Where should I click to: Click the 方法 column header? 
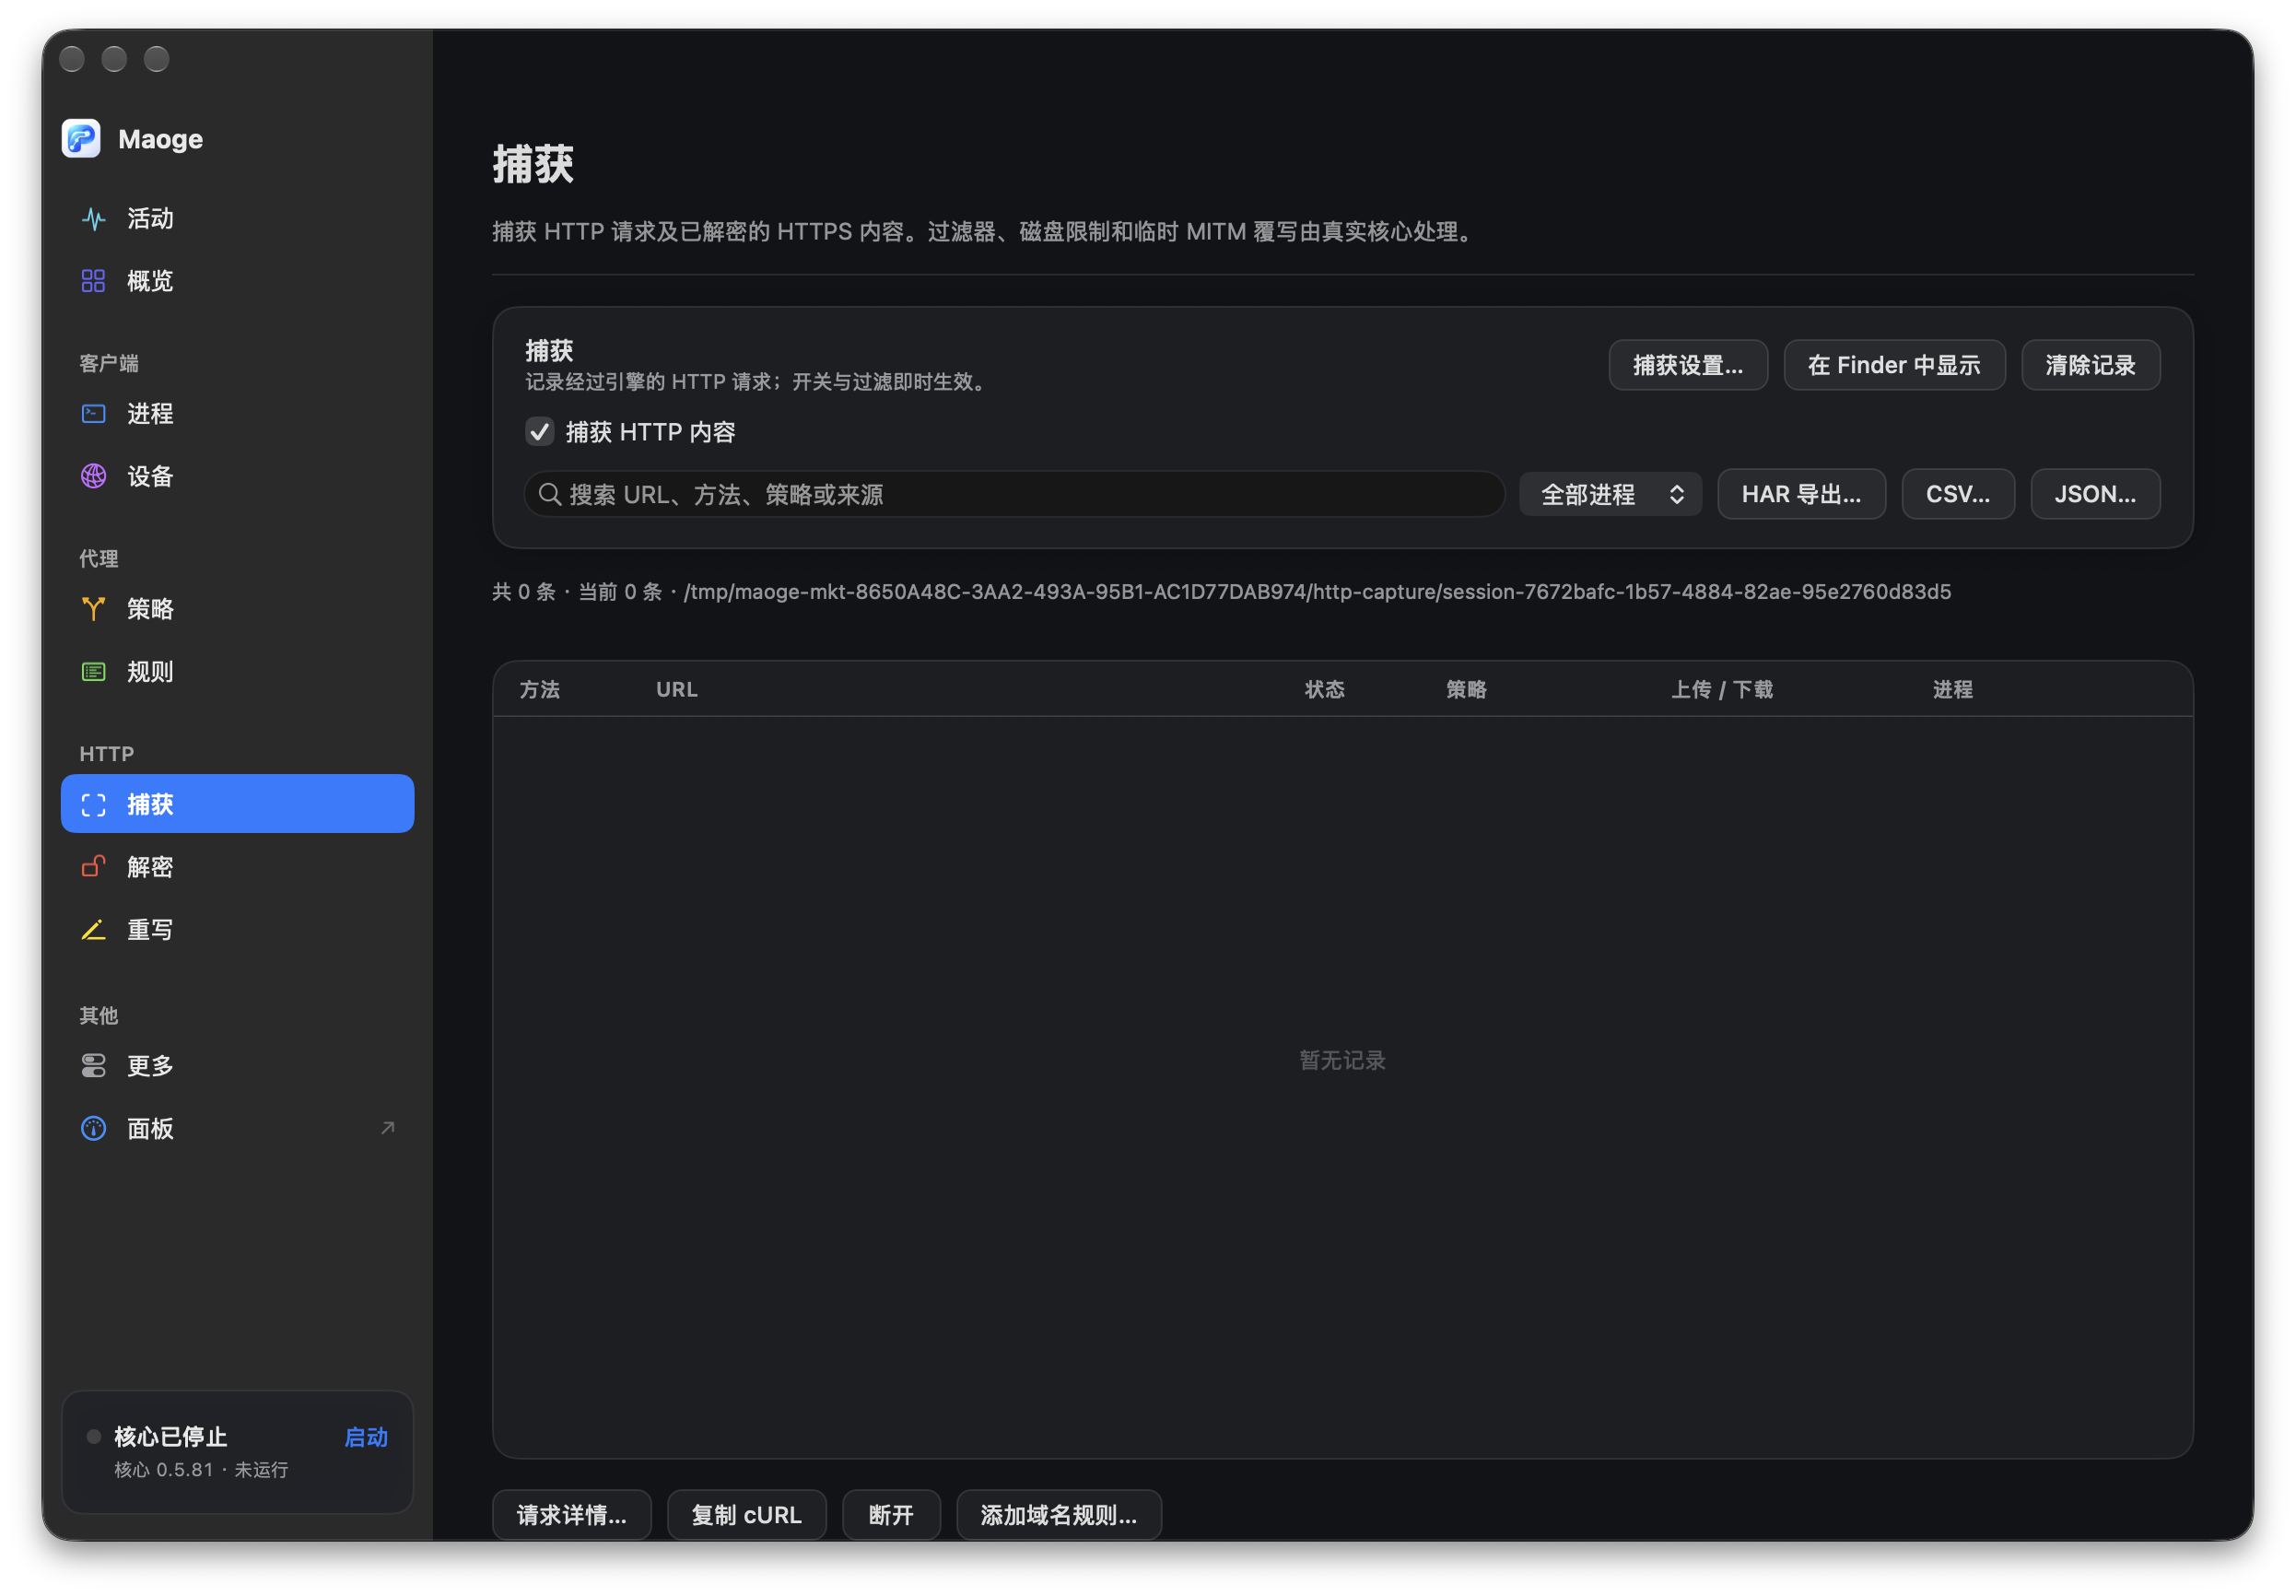click(x=540, y=689)
